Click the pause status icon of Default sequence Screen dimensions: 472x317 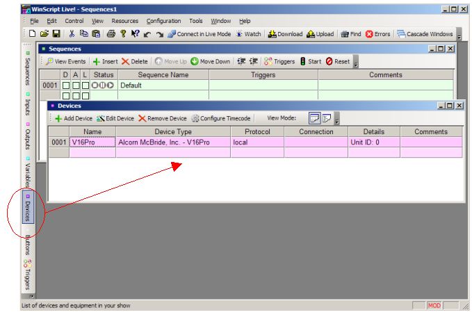103,86
